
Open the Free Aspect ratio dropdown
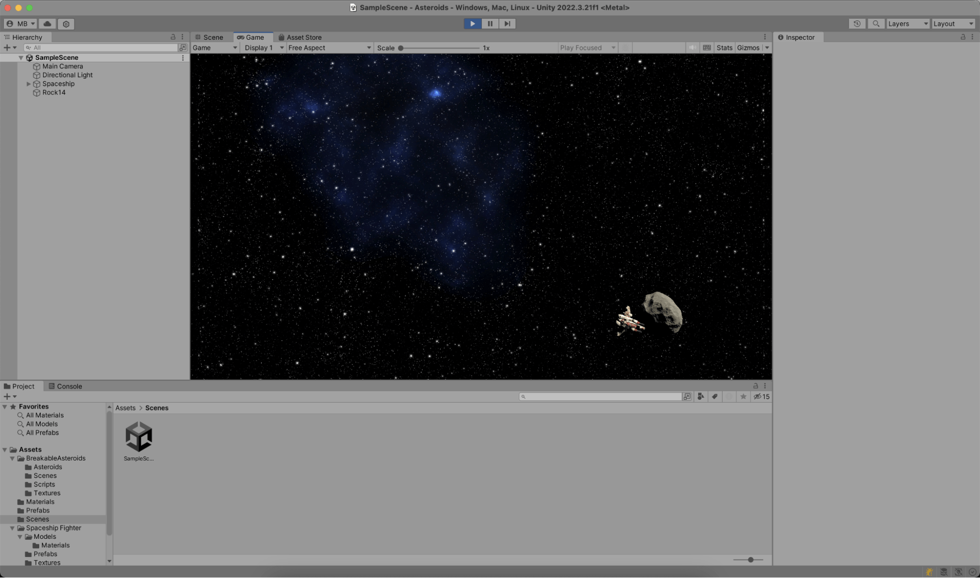click(x=329, y=48)
